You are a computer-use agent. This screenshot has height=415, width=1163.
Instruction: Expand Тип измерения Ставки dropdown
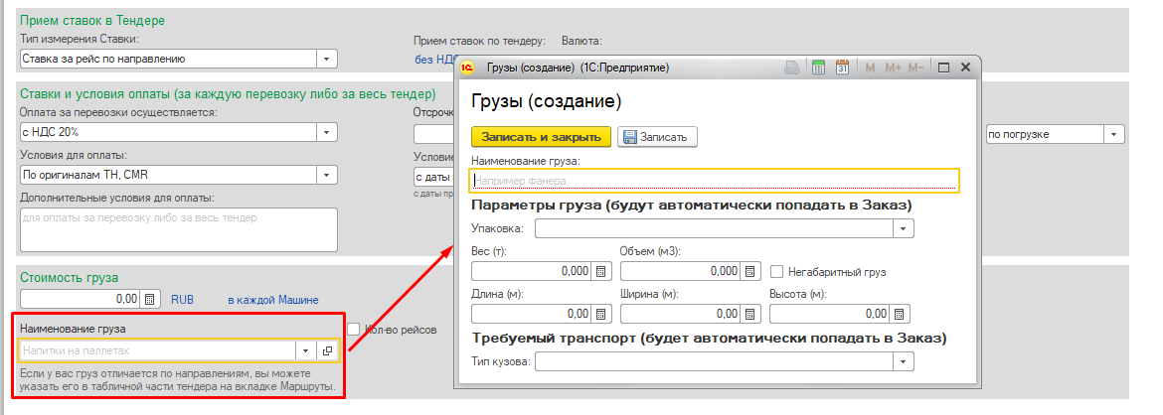click(327, 59)
